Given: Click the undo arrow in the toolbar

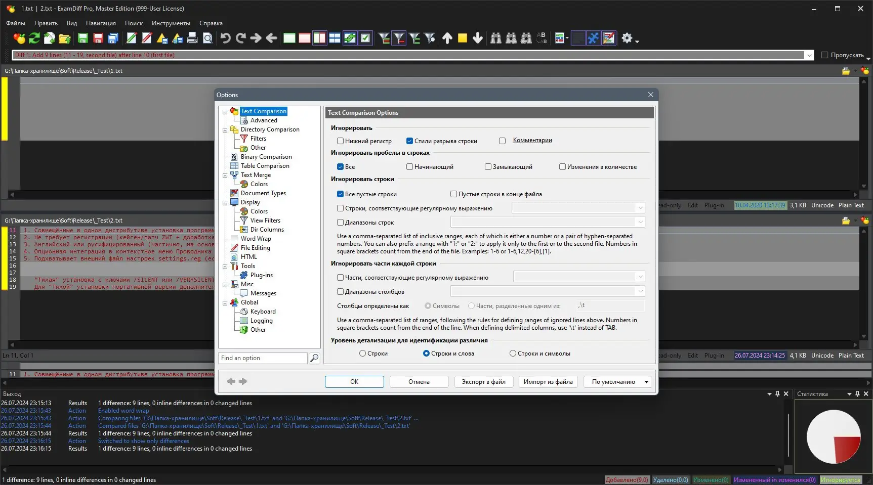Looking at the screenshot, I should [225, 38].
